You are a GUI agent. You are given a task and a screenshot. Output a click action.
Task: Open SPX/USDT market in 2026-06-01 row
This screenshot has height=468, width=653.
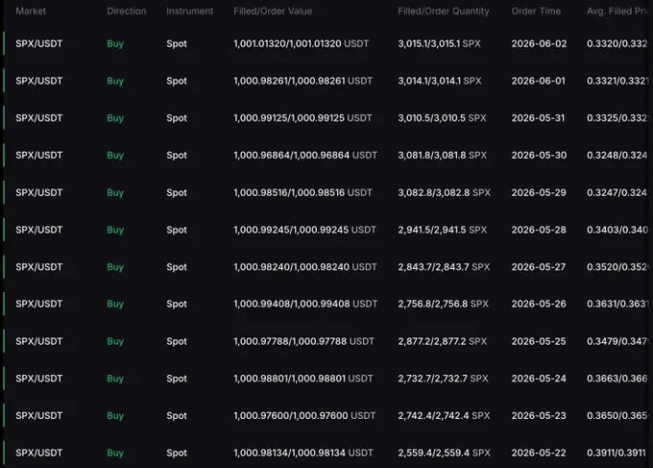(x=38, y=81)
